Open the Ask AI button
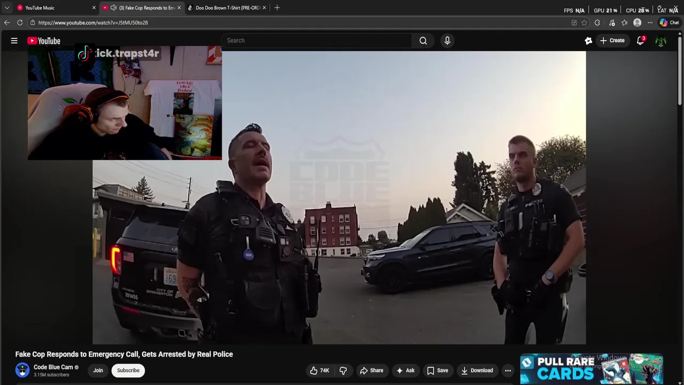The image size is (684, 385). point(405,371)
